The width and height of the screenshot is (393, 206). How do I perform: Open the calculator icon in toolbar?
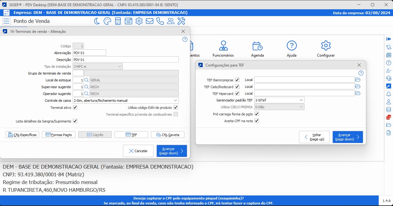click(x=118, y=21)
